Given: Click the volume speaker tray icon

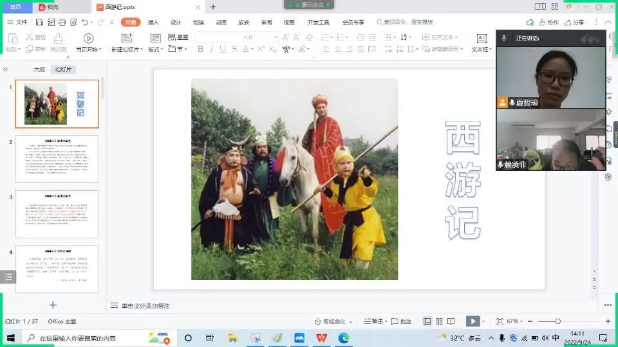Looking at the screenshot, I should click(x=545, y=338).
